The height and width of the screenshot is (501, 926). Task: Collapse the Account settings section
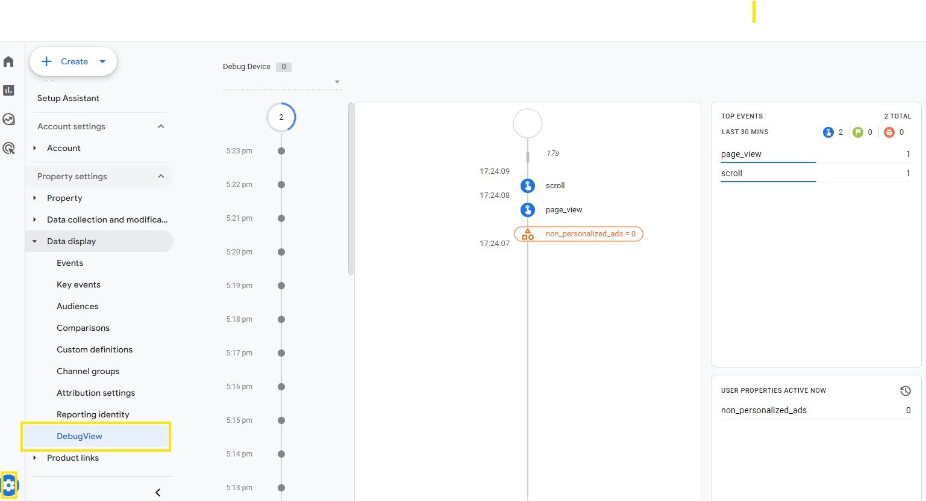pyautogui.click(x=161, y=126)
